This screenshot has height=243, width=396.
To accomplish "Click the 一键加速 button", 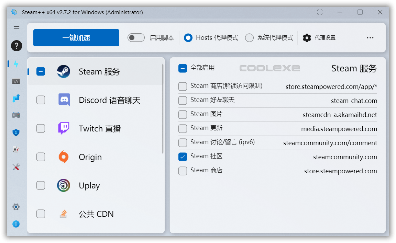I will point(76,38).
